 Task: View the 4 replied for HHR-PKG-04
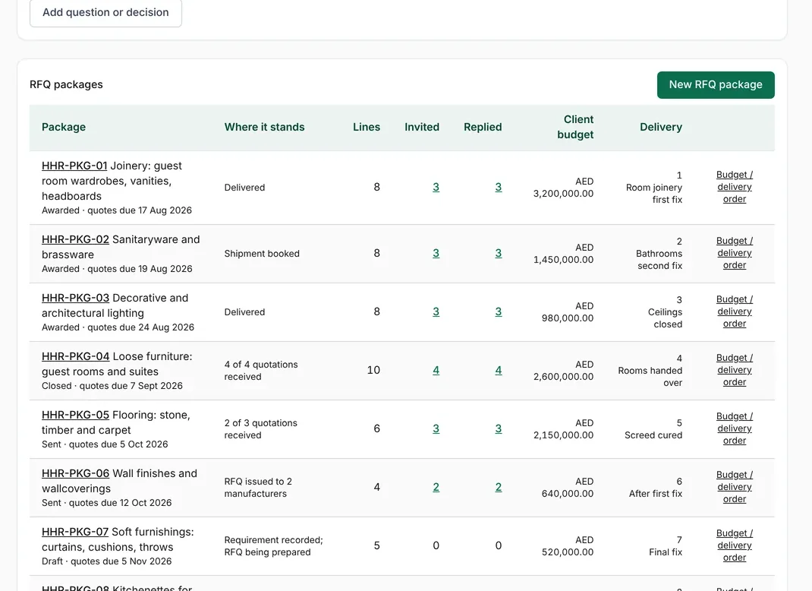[498, 371]
